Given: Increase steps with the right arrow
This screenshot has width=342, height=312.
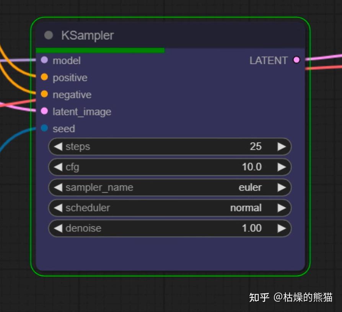Looking at the screenshot, I should 282,146.
